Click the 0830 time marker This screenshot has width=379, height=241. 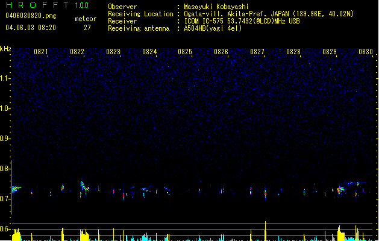pos(366,52)
